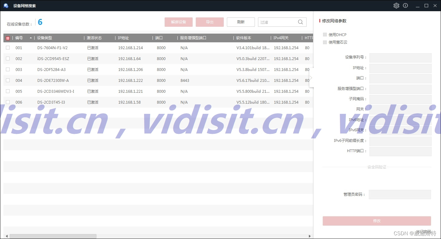Image resolution: width=441 pixels, height=239 pixels.
Task: Click software version V5.0.3build cell
Action: point(253,59)
